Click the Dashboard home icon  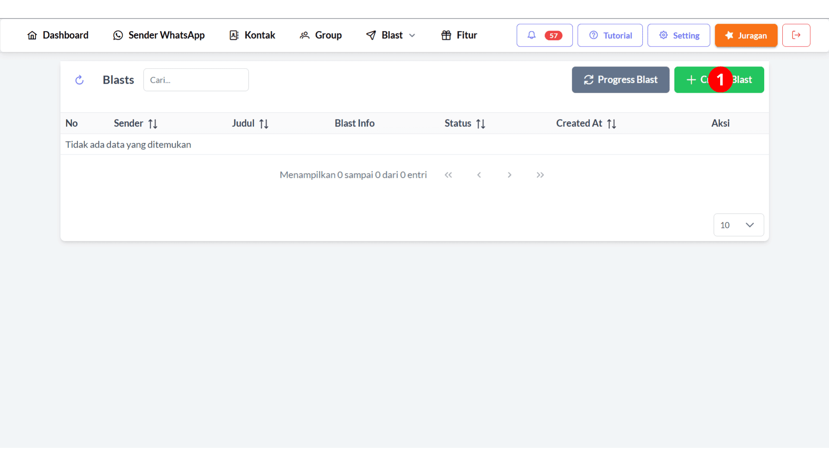(32, 35)
